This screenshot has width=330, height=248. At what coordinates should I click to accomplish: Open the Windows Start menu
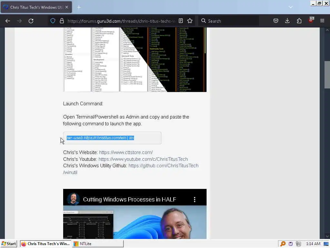click(9, 243)
